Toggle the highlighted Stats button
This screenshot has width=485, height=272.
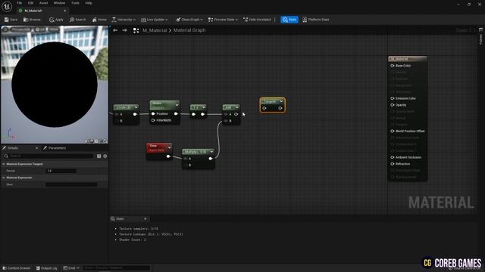point(289,20)
